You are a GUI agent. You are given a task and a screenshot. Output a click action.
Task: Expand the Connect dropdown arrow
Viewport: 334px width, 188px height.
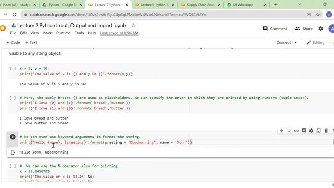click(296, 43)
